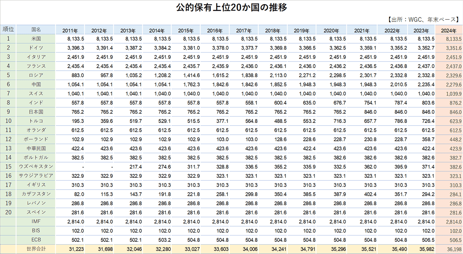Click India's 2024 value 876.2
Viewport: 463px width, 254px height.
pos(455,103)
